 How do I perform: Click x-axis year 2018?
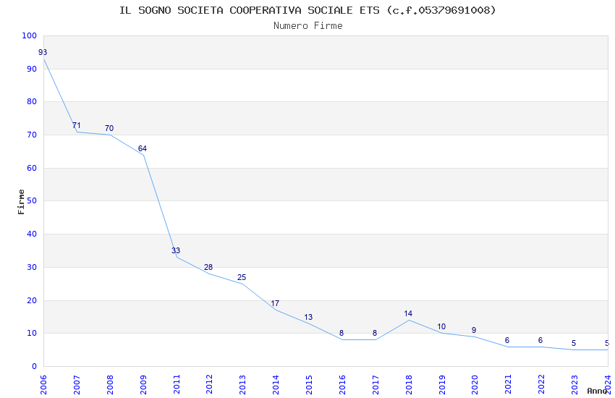(408, 384)
